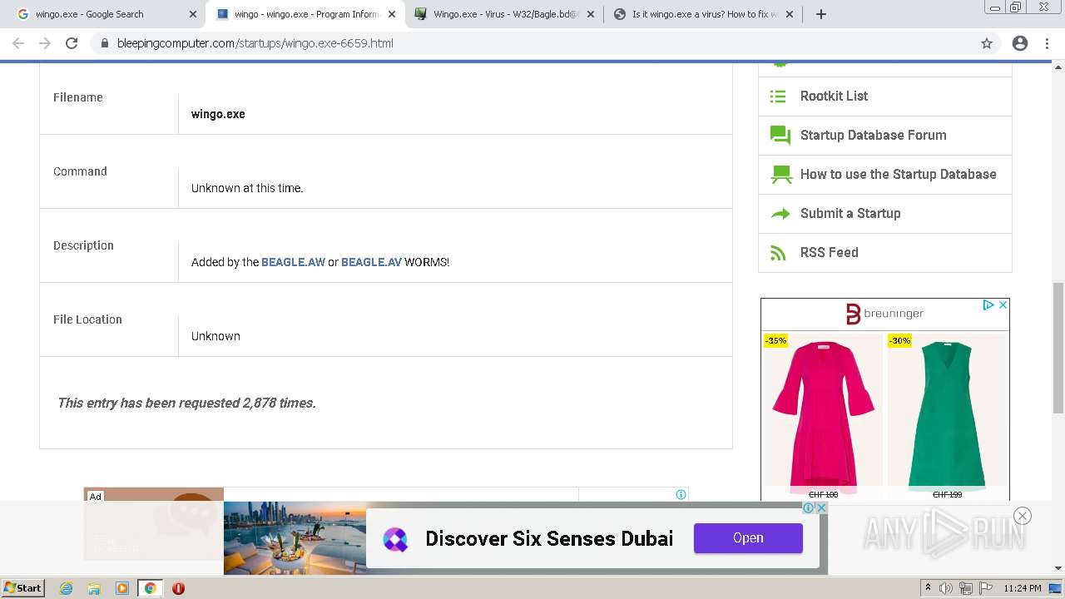Click Open button on Dubai ad
Image resolution: width=1065 pixels, height=599 pixels.
point(748,538)
